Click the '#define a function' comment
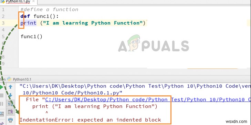Viewport: 251px width, 125px height. (x=49, y=9)
